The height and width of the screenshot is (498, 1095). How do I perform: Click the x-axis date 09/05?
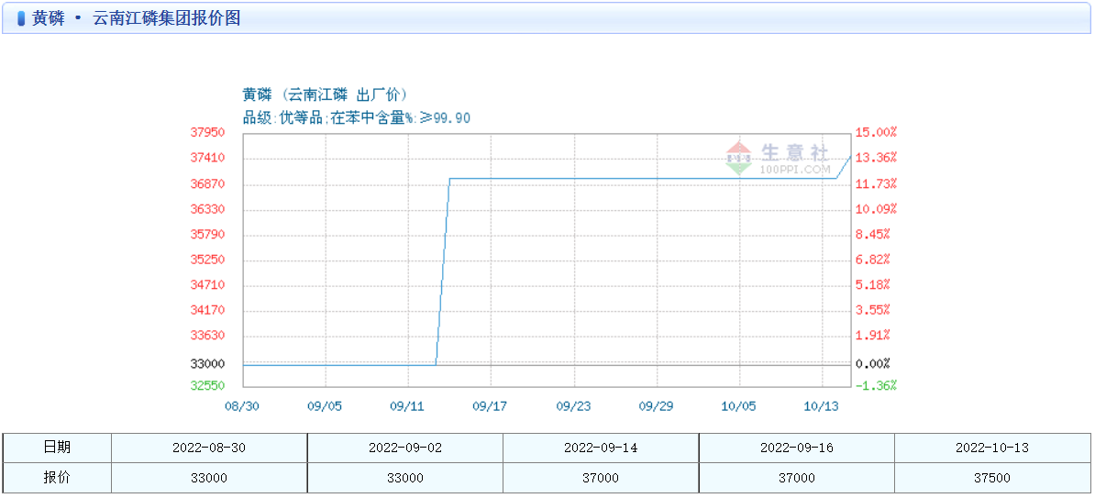(x=326, y=406)
